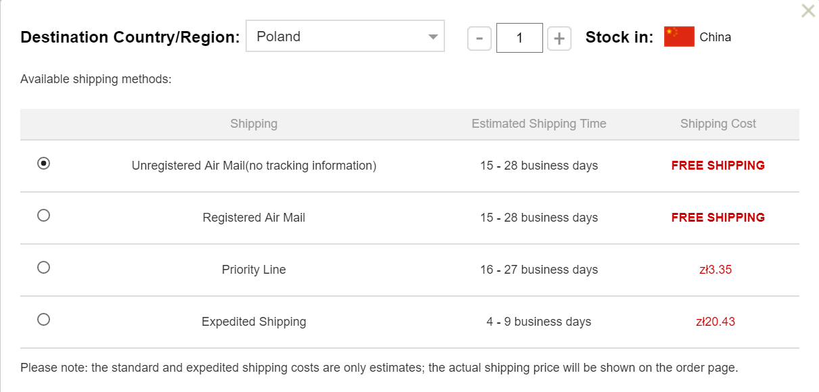Click the Estimated Shipping Time header

pyautogui.click(x=538, y=124)
